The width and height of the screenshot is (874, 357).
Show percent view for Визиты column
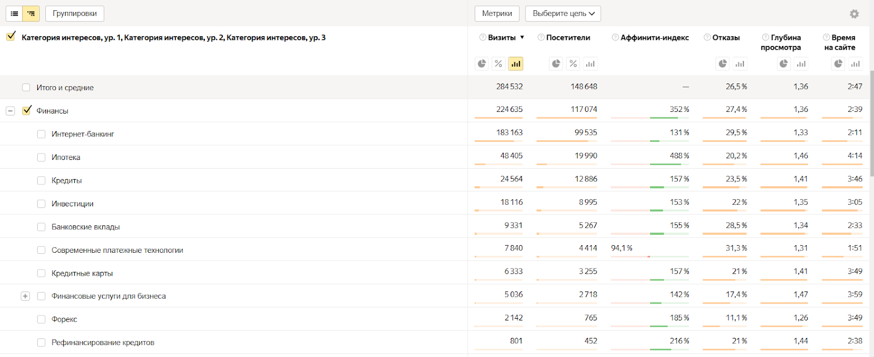pos(498,64)
